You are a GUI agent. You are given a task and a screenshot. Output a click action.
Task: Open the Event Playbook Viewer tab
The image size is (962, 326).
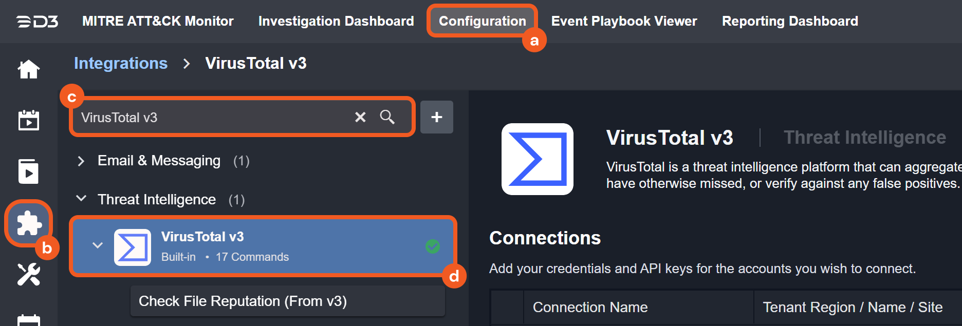coord(624,21)
